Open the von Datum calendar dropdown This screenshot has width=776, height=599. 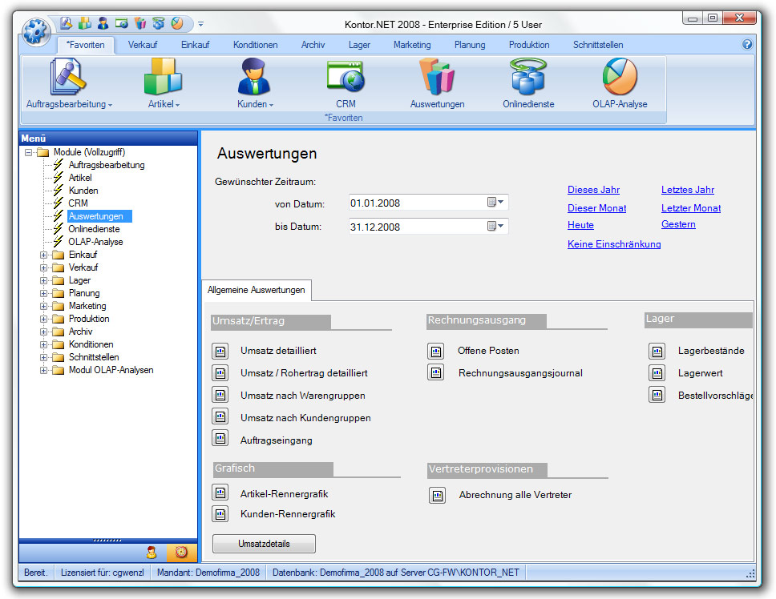click(x=496, y=203)
